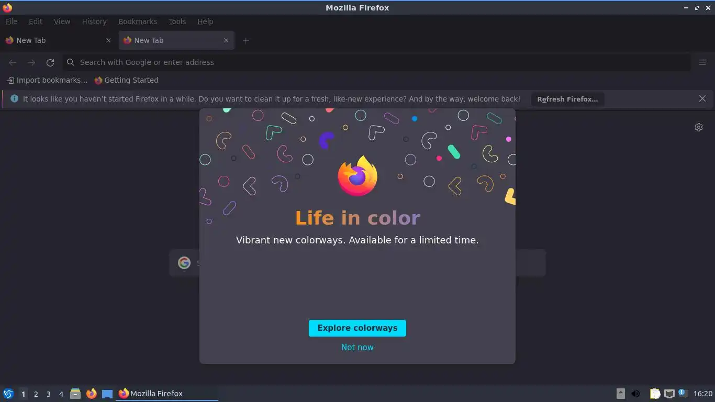715x402 pixels.
Task: Click the Firefox icon in title bar
Action: (x=7, y=8)
